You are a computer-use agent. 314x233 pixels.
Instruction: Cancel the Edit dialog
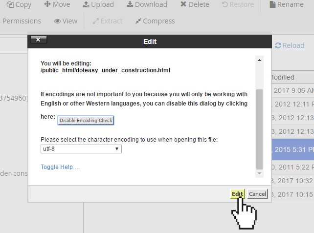click(257, 194)
